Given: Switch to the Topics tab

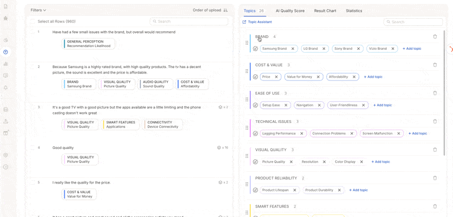Looking at the screenshot, I should click(x=254, y=11).
